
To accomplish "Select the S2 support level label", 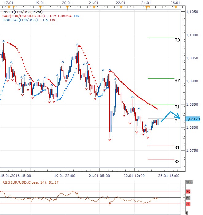I will point(177,162).
